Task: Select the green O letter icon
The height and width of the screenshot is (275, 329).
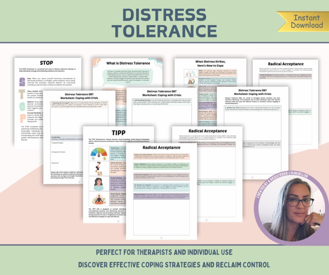Action: pos(22,107)
